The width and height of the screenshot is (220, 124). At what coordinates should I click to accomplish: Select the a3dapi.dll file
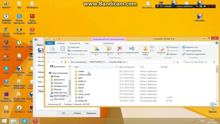82,101
